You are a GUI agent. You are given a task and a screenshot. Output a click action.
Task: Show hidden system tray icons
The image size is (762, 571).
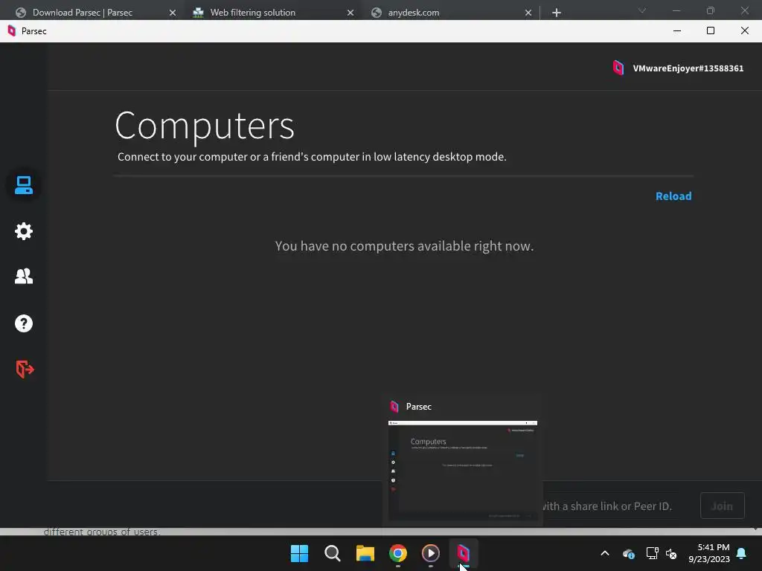point(605,553)
